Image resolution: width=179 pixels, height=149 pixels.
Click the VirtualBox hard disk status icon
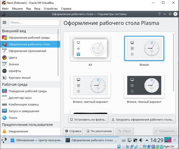click(119, 146)
